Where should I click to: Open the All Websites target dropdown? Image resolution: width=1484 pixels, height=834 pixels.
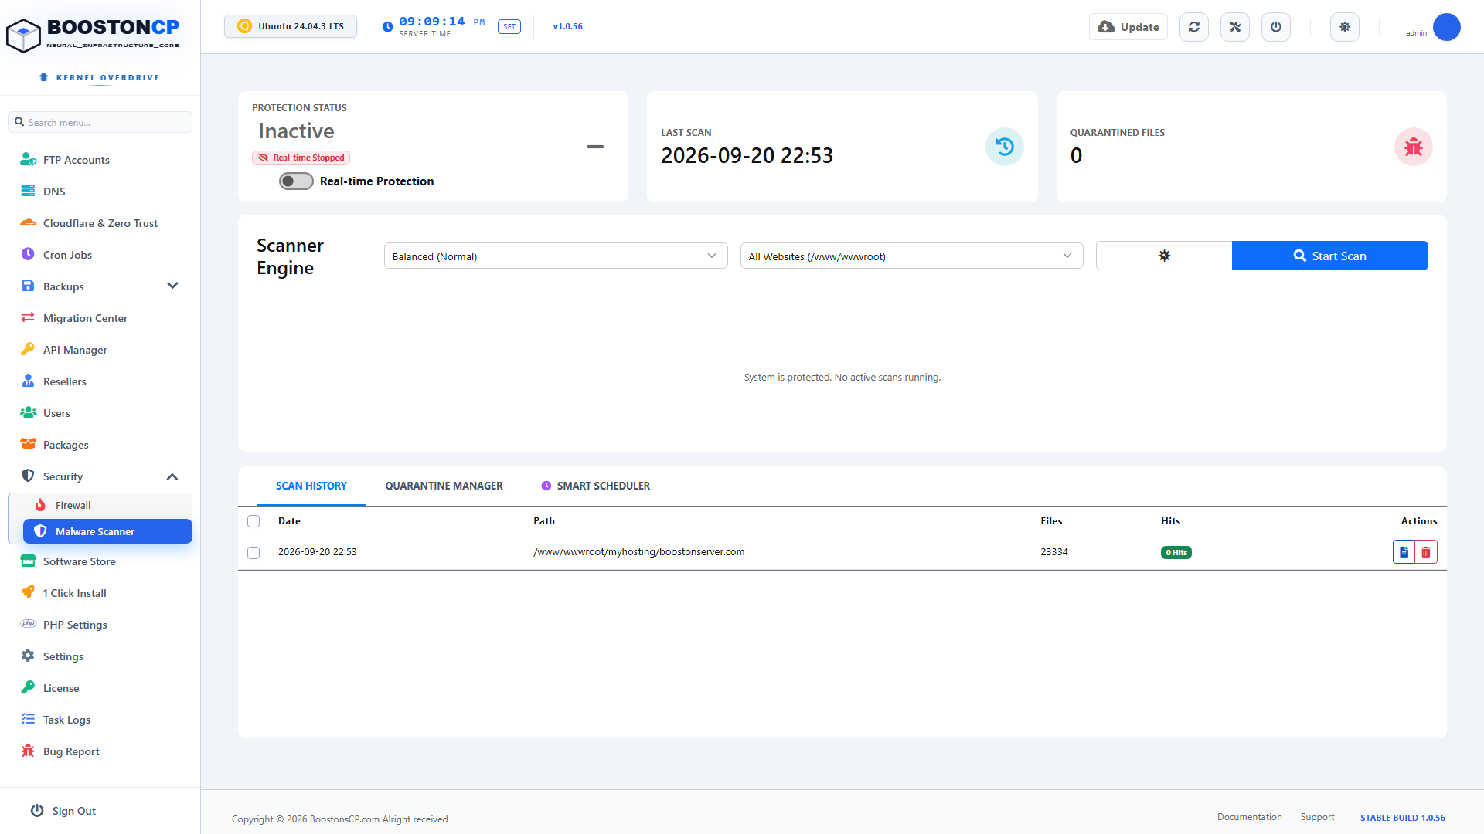912,256
